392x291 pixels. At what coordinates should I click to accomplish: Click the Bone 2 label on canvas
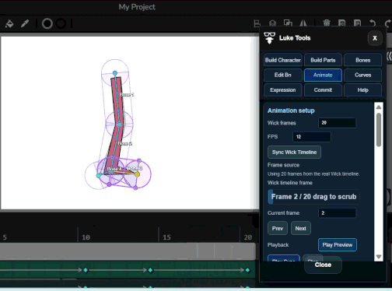pos(125,143)
